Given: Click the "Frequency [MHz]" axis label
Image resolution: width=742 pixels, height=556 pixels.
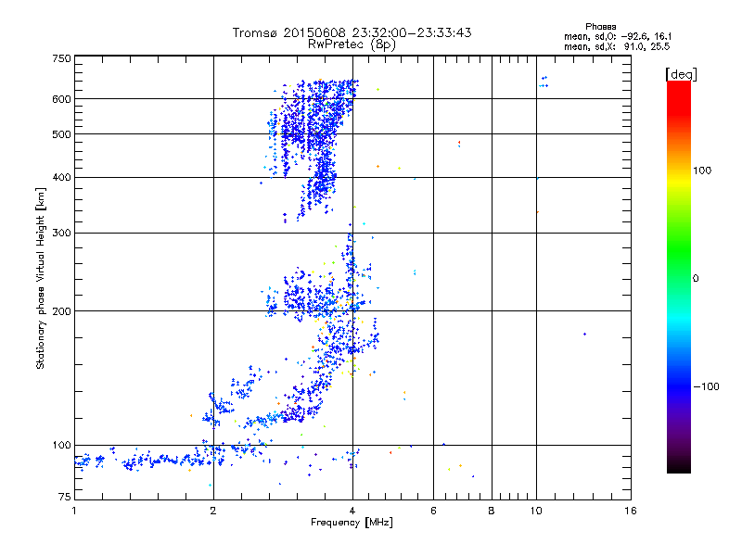Looking at the screenshot, I should (352, 523).
